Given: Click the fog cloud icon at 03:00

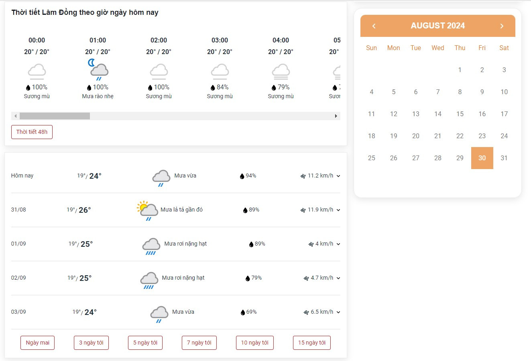Looking at the screenshot, I should point(220,72).
